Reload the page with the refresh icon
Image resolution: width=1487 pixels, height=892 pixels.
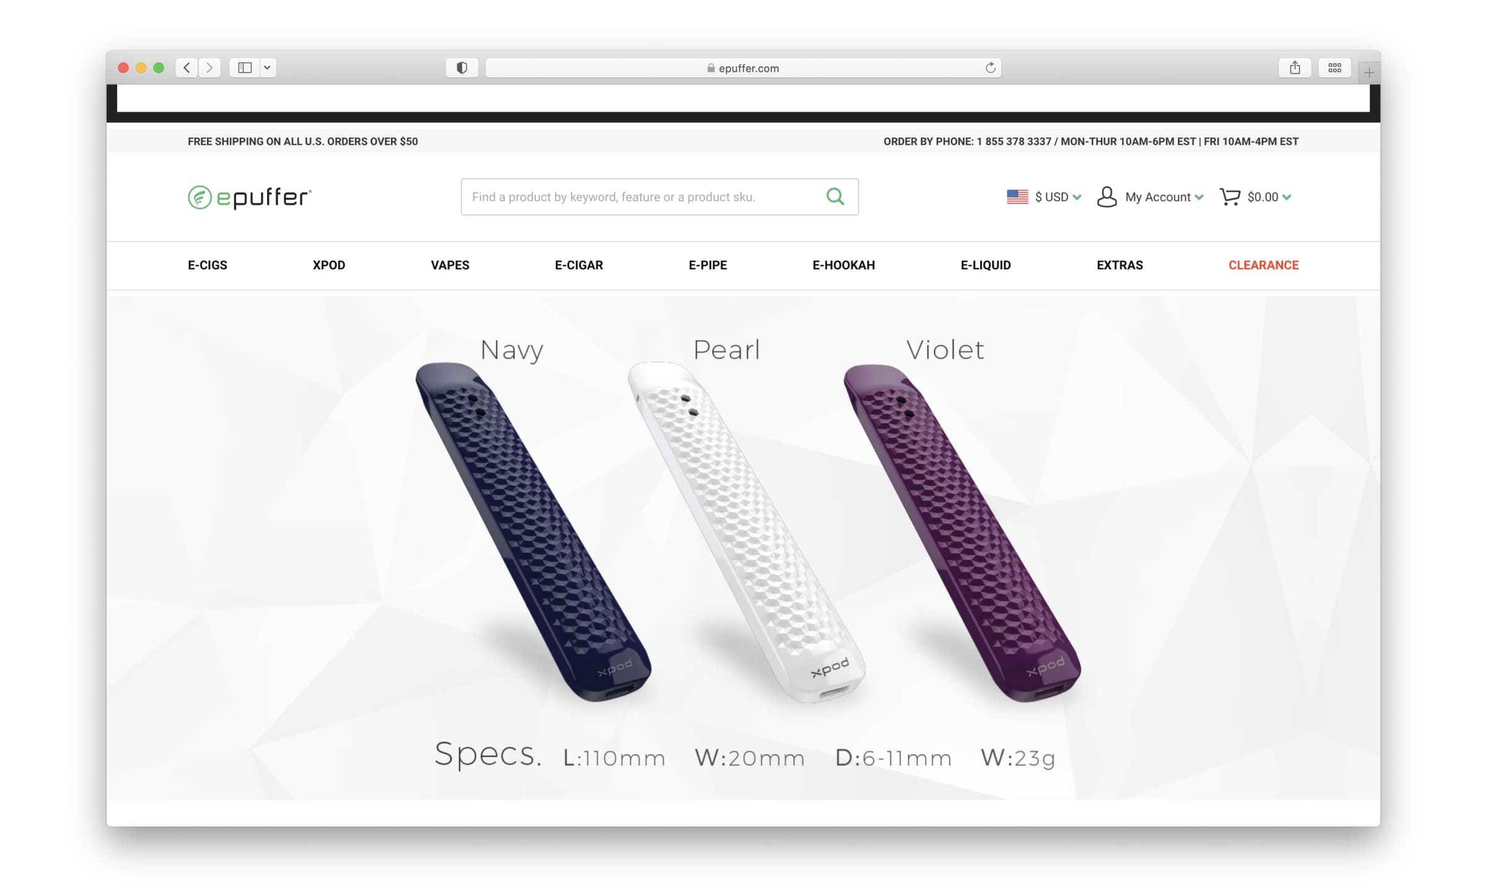click(990, 68)
